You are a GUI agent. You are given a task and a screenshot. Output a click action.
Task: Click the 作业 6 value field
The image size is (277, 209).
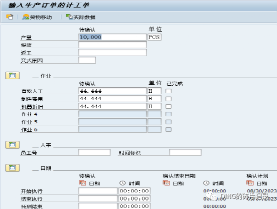(112, 129)
